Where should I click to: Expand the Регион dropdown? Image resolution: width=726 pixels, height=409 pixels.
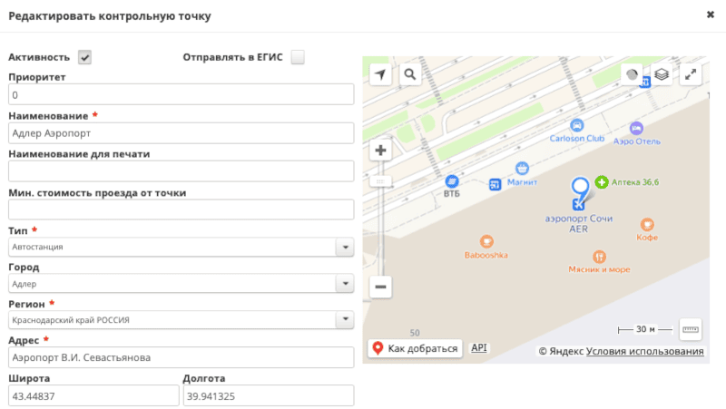tap(344, 320)
